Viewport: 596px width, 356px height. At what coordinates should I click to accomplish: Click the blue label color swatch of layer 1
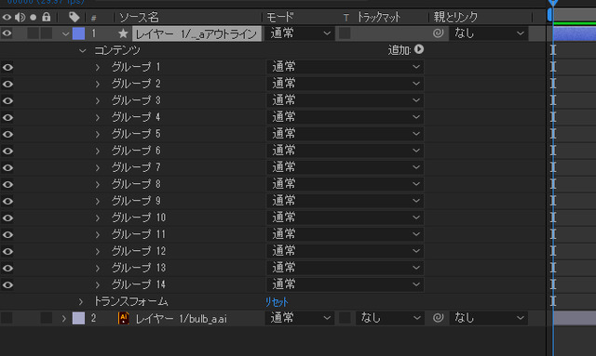point(78,33)
